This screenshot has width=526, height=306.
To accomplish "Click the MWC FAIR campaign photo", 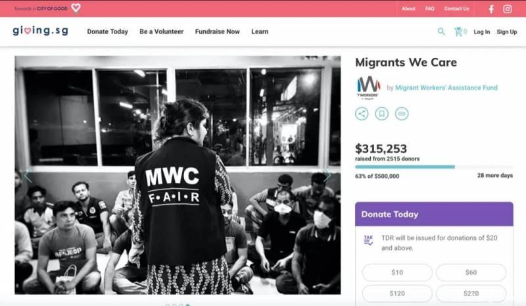I will [178, 175].
